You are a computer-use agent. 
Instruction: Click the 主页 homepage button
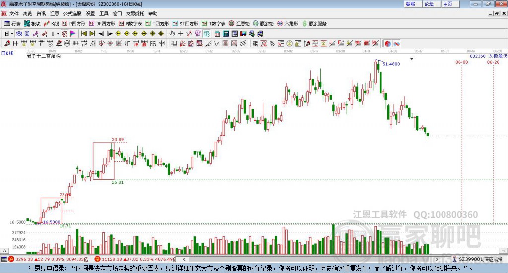450,4
